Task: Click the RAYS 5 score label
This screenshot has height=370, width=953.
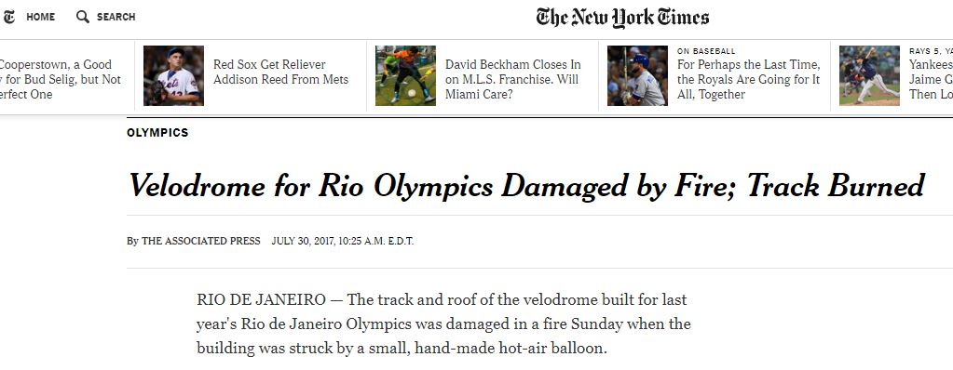Action: click(x=926, y=51)
